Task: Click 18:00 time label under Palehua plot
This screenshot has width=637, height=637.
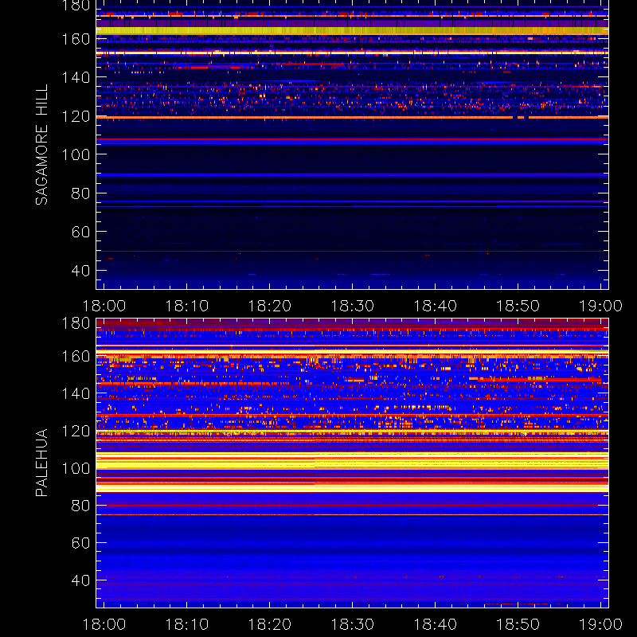Action: tap(104, 624)
